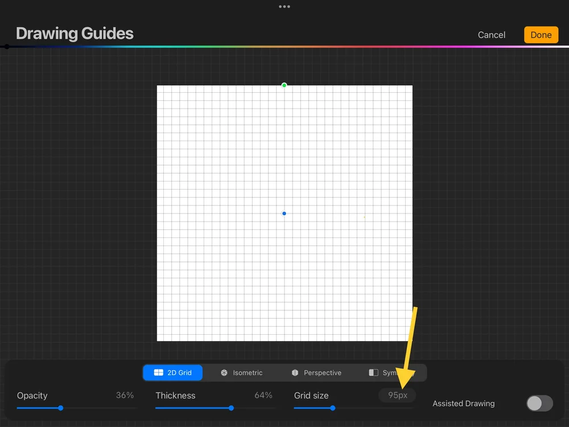Tap the tiny yellow node on the canvas

pyautogui.click(x=364, y=217)
